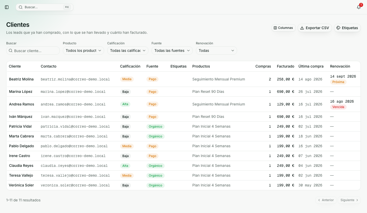Click the Clientes page heading
The width and height of the screenshot is (367, 213).
[18, 25]
